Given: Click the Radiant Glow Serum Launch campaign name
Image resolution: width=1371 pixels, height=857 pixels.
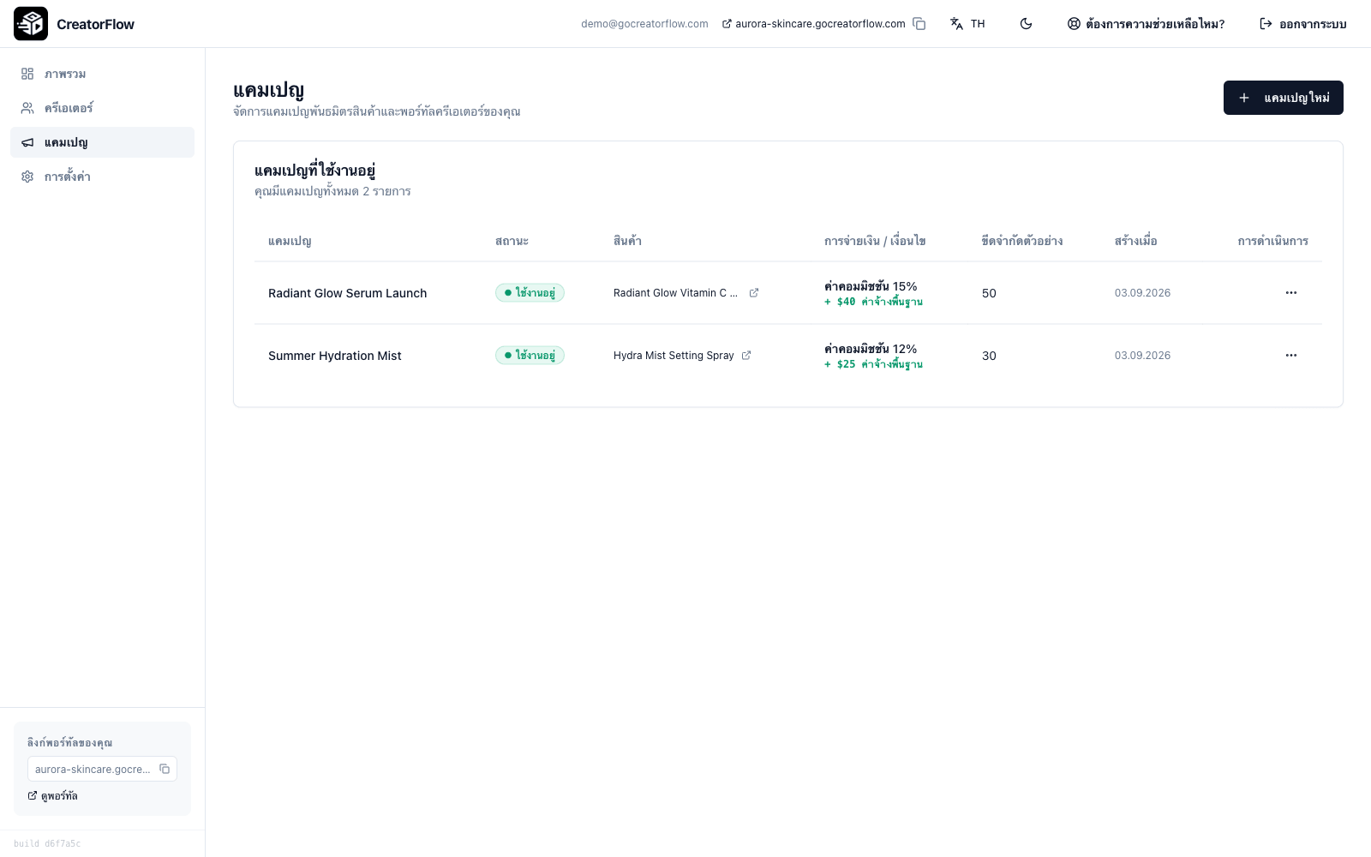Looking at the screenshot, I should (347, 293).
